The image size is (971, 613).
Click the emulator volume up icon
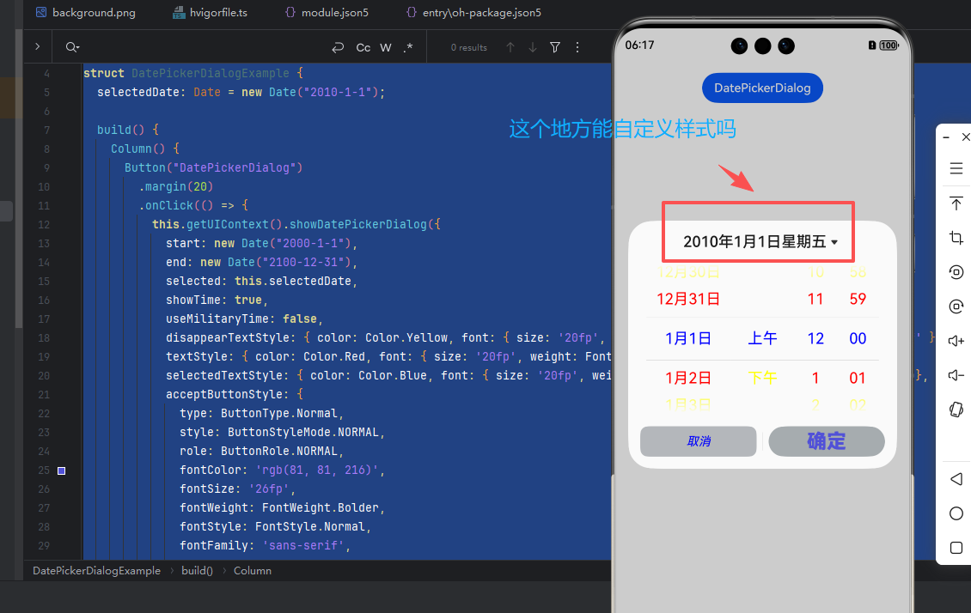pos(956,341)
